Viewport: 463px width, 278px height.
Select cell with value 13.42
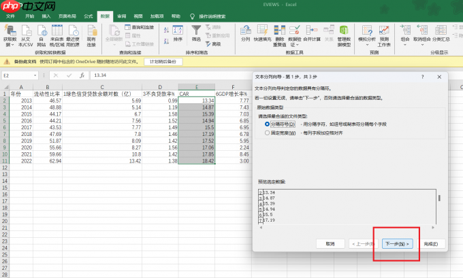102,161
